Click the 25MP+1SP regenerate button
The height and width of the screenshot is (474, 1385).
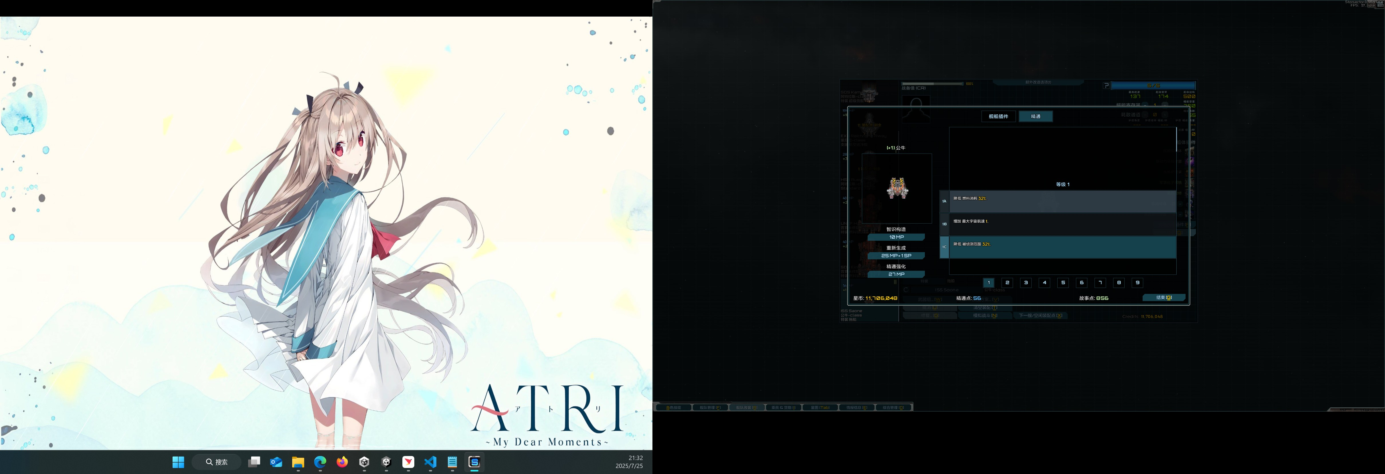(896, 256)
